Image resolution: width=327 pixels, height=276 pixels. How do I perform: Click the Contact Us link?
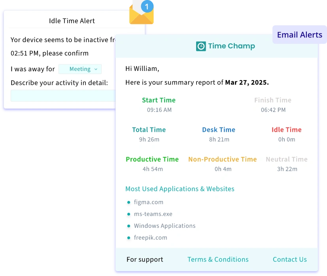click(289, 259)
